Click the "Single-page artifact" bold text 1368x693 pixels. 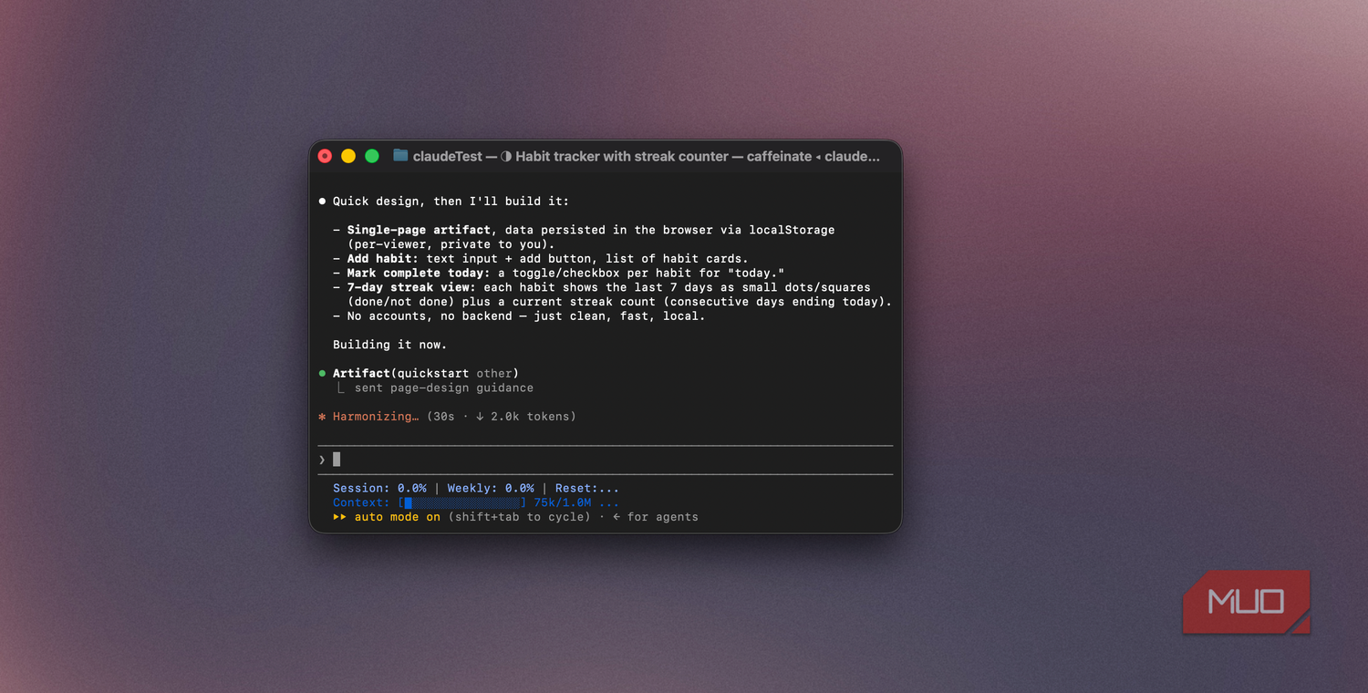(419, 230)
